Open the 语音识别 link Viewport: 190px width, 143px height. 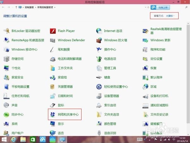[x=110, y=133]
